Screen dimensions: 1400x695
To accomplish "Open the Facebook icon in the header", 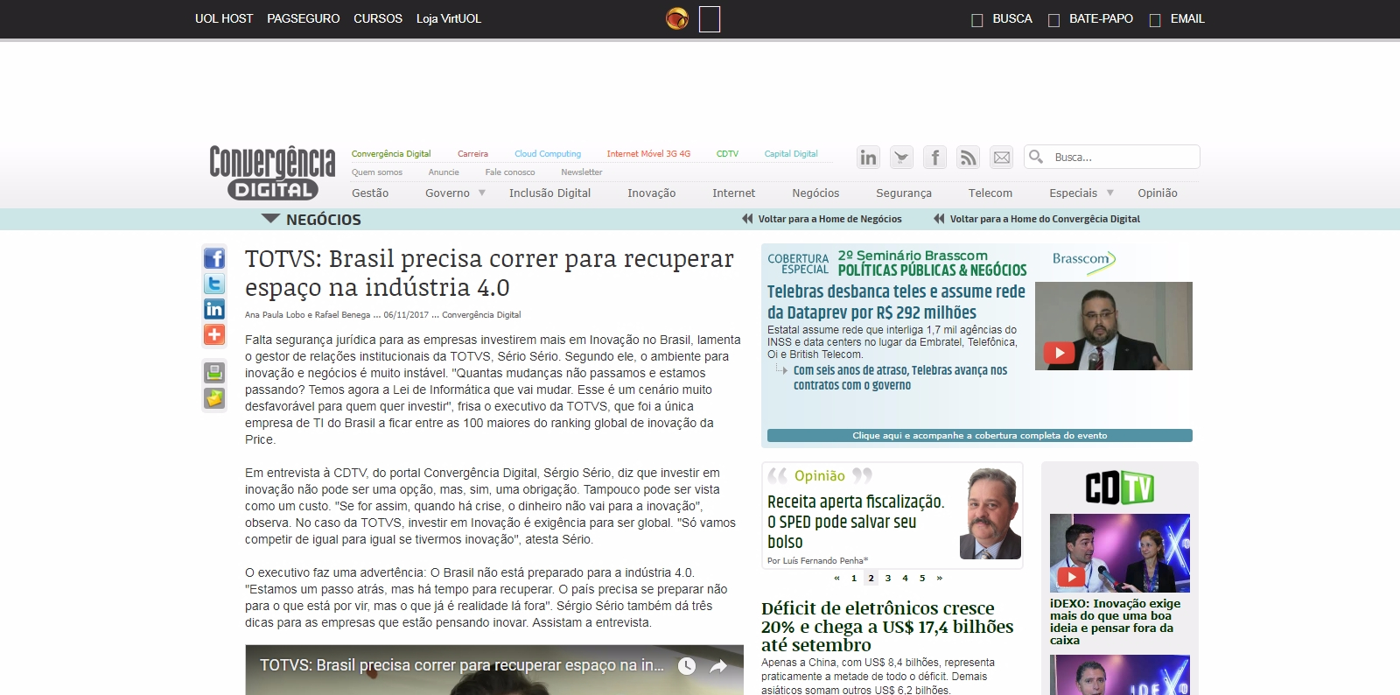I will (934, 158).
